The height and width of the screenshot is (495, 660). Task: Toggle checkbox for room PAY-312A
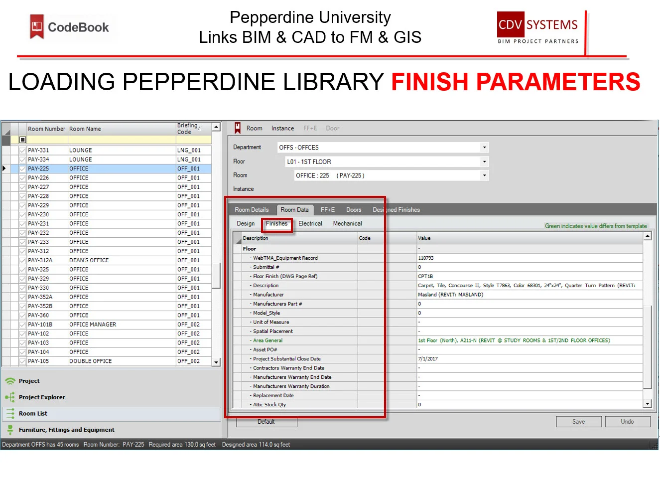pos(22,260)
